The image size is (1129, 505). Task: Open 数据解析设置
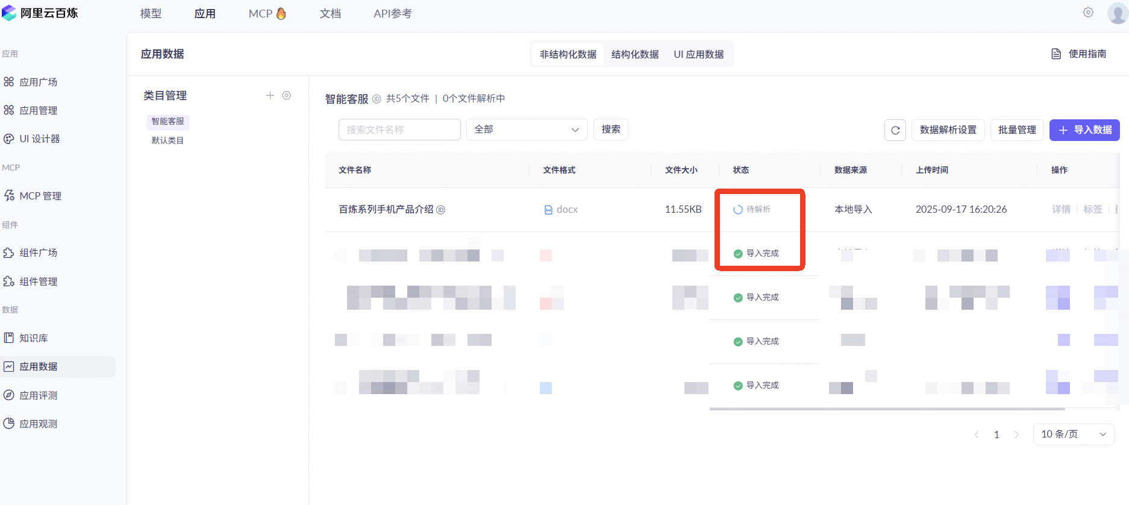point(948,130)
